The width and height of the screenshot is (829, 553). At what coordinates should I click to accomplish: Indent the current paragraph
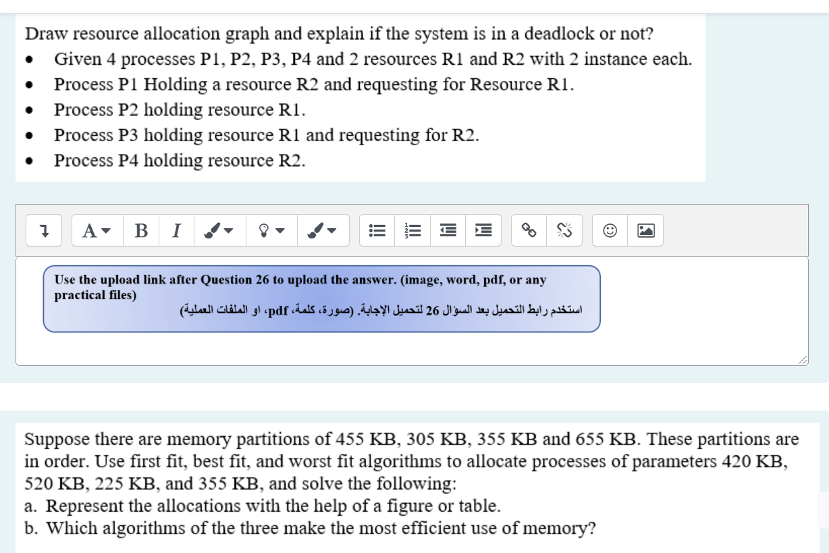tap(483, 230)
